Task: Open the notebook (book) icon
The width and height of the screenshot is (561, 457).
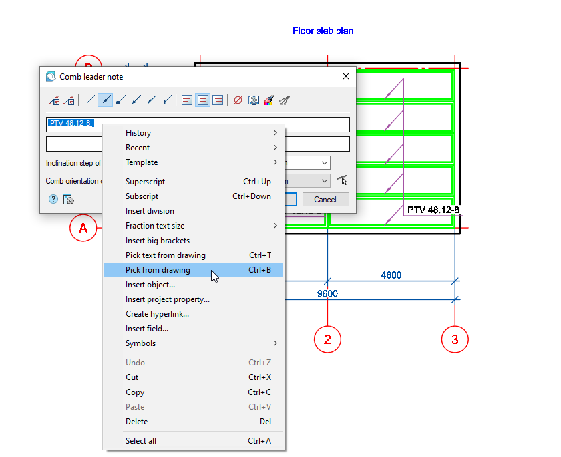Action: coord(254,100)
